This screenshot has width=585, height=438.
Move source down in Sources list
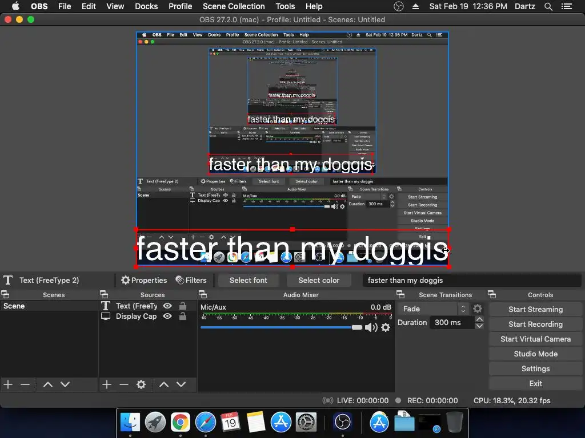tap(181, 384)
